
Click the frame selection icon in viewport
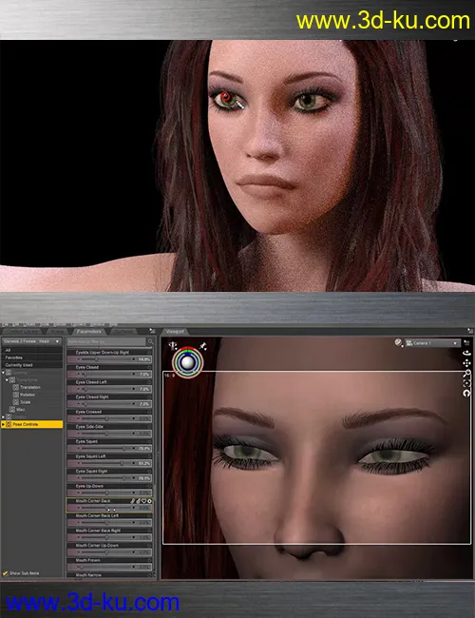click(466, 383)
